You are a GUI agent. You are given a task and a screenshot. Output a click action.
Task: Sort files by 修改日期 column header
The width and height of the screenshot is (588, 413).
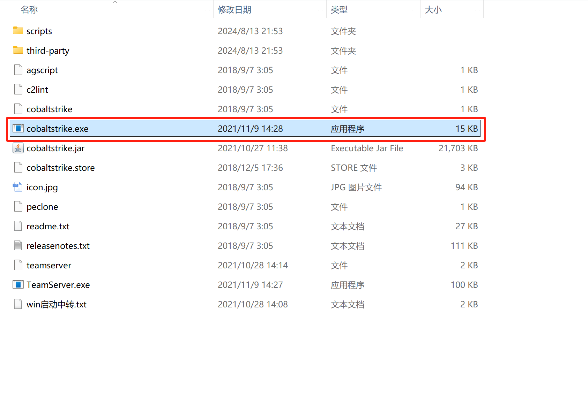click(235, 9)
